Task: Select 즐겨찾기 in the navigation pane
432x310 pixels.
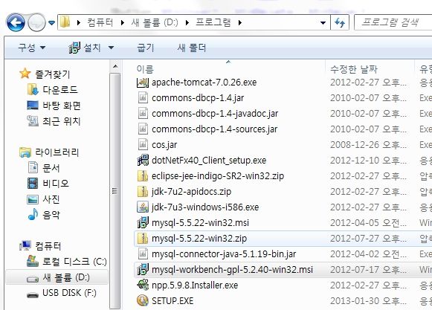Action: coord(52,74)
